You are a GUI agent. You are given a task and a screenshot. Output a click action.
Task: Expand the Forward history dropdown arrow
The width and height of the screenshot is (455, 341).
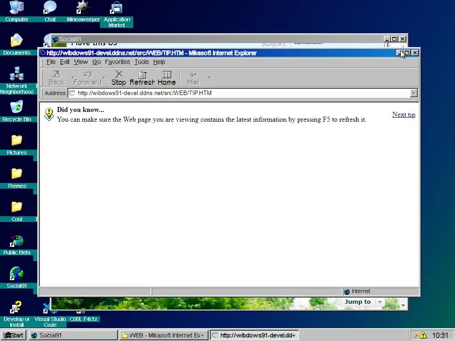tap(104, 78)
